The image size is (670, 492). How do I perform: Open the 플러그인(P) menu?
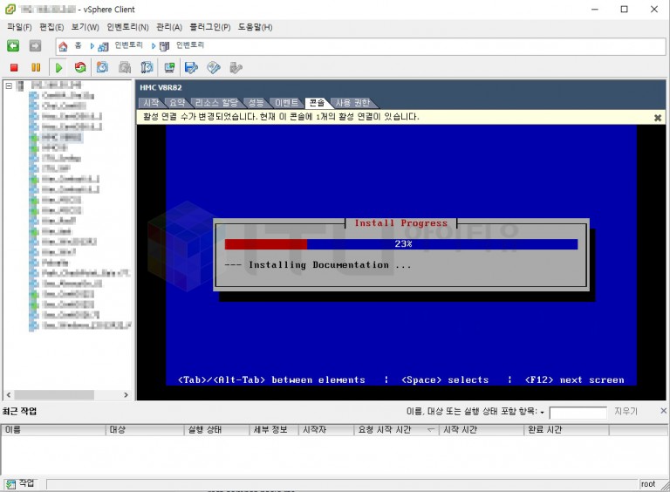coord(209,27)
